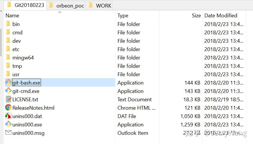This screenshot has width=253, height=144.
Task: Click the 121 KB size cell
Action: pyautogui.click(x=192, y=108)
